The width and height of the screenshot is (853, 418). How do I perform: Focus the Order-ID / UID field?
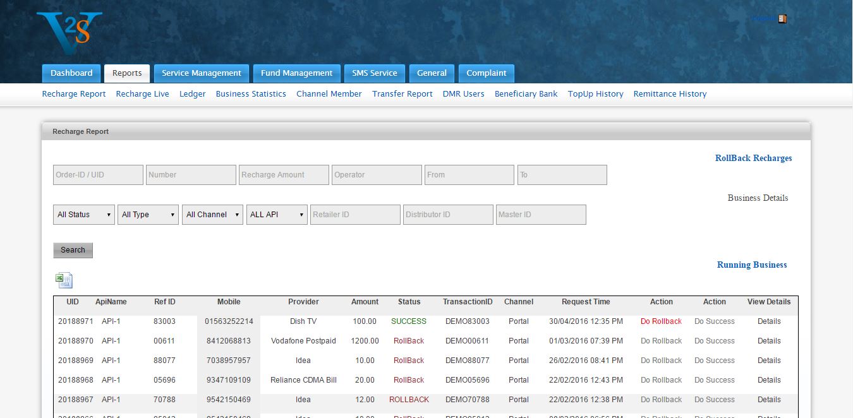[x=98, y=175]
